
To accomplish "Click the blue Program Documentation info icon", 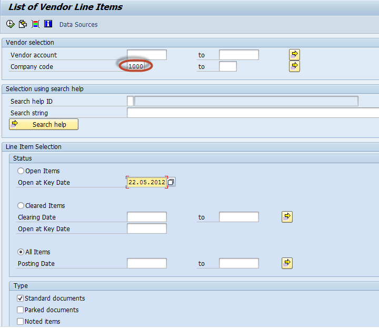I will point(48,24).
